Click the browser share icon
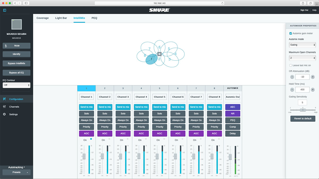Viewport: 319px width, 179px height. click(x=303, y=3)
